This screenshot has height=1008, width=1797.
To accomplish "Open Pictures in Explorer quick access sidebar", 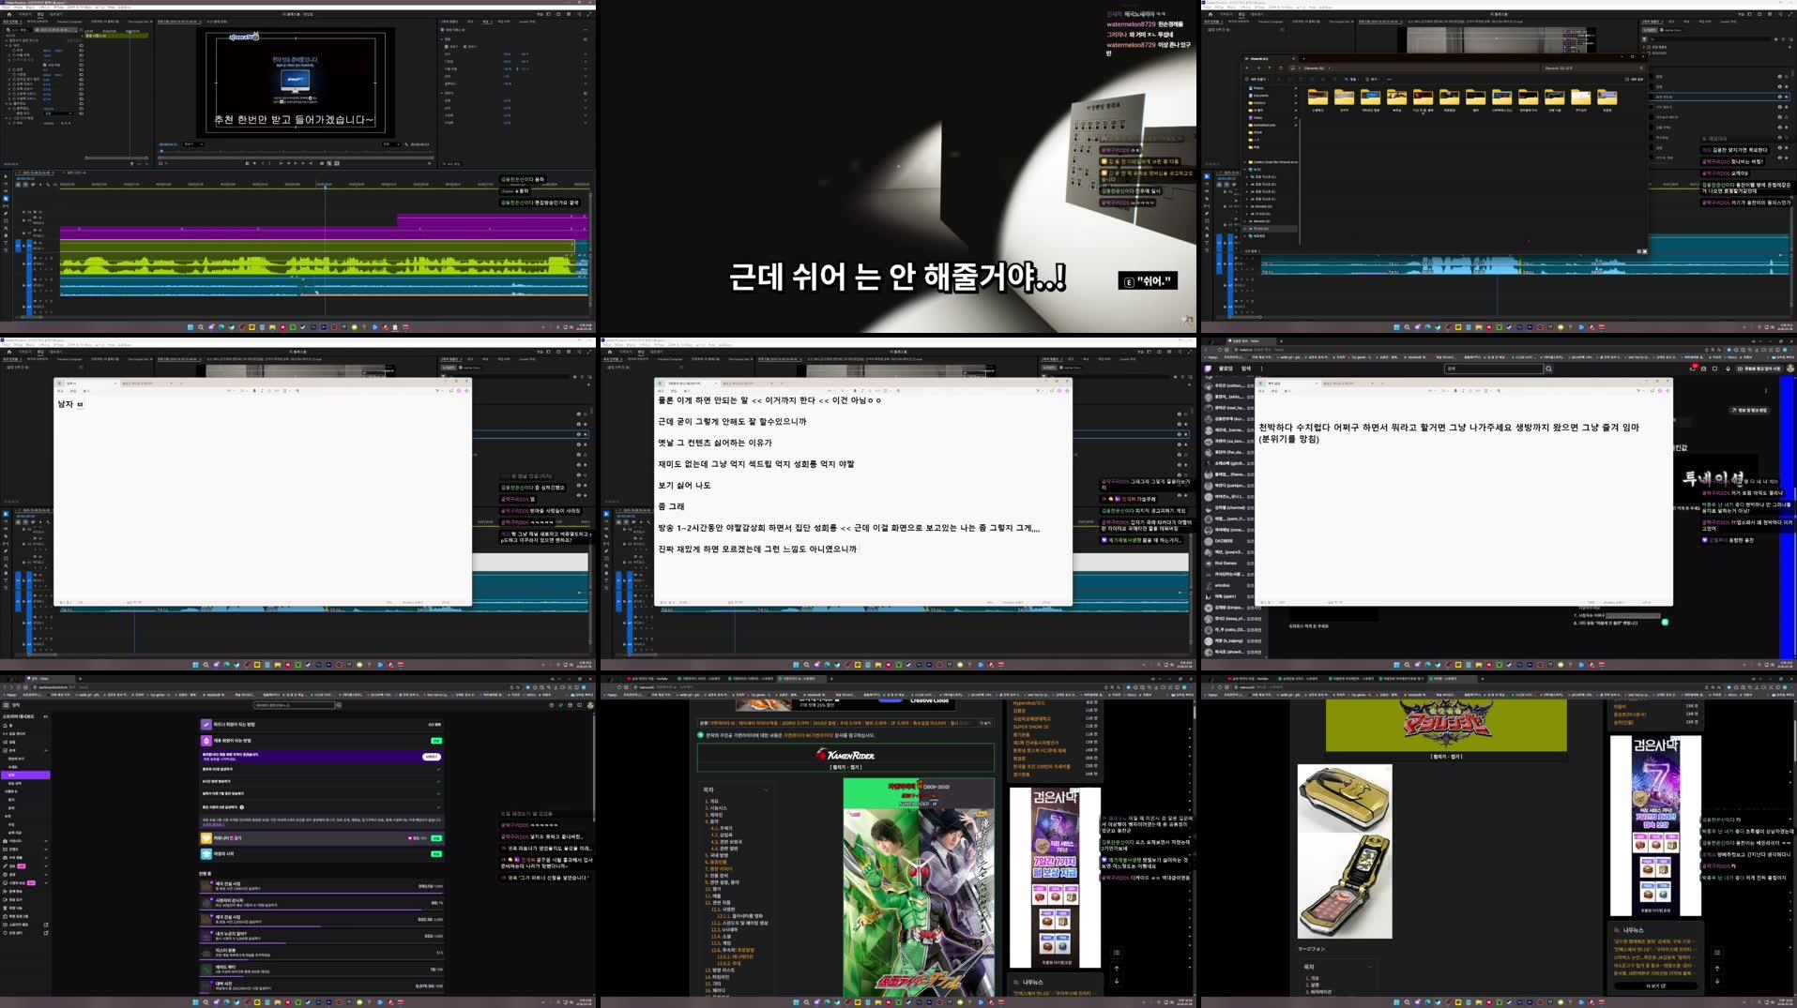I will coord(1259,87).
